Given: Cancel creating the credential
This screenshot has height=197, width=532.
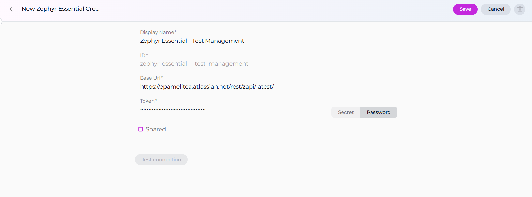Looking at the screenshot, I should point(495,9).
